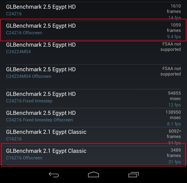
Task: Select the C24Z16 Offscreen subtitle
Action: 24,33
